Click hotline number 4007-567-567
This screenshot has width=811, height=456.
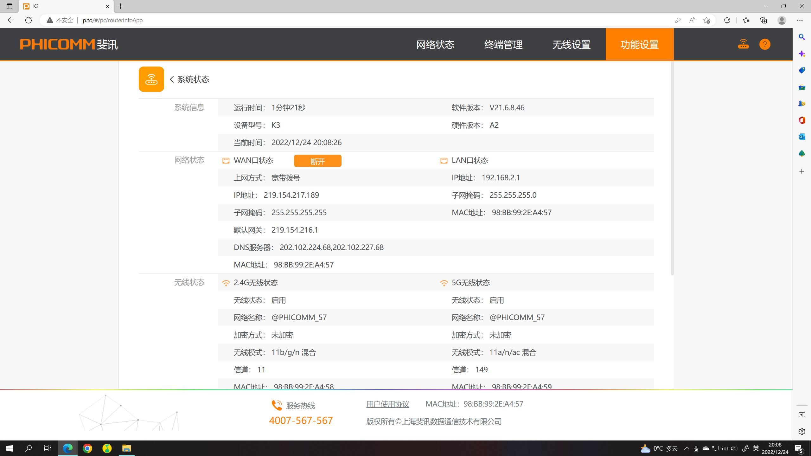tap(301, 421)
